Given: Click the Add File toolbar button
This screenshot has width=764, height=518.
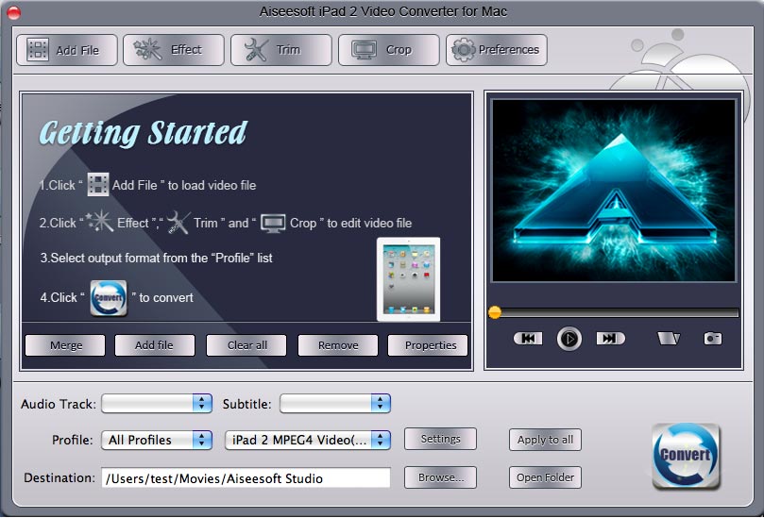Looking at the screenshot, I should (x=66, y=50).
